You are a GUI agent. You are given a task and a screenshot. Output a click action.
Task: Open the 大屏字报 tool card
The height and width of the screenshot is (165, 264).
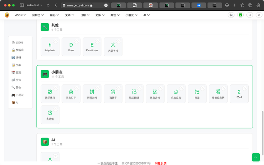coord(113,47)
